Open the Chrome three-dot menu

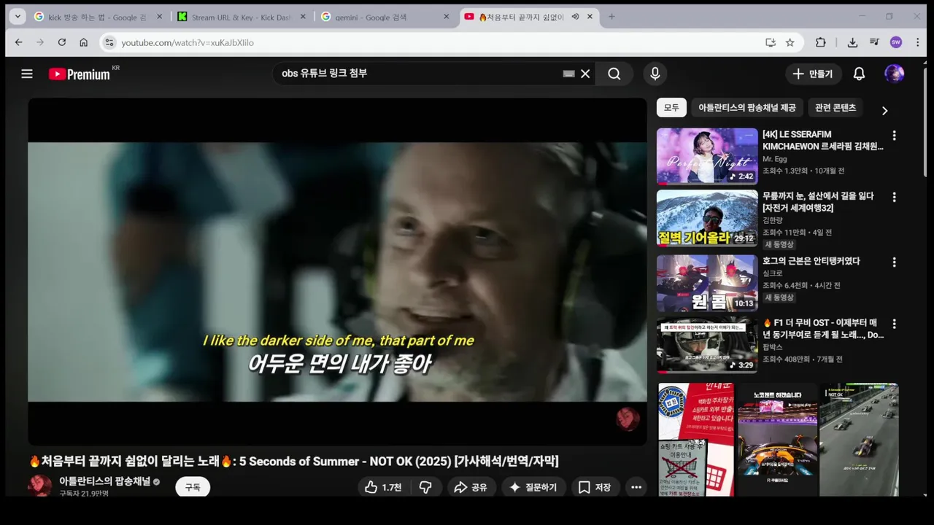(x=918, y=42)
